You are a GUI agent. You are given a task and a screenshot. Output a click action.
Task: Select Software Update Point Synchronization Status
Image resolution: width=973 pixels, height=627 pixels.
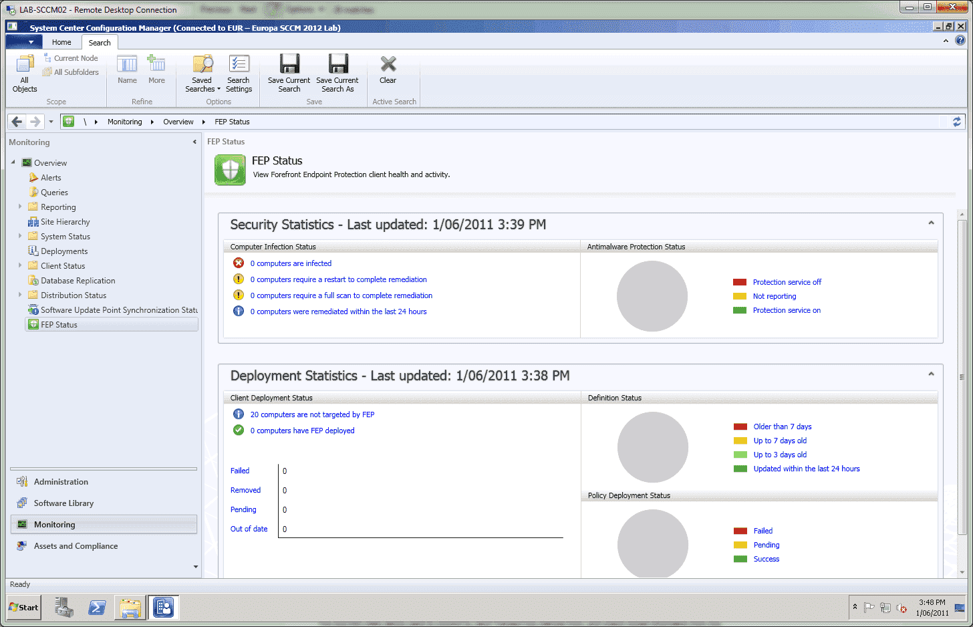(x=112, y=310)
